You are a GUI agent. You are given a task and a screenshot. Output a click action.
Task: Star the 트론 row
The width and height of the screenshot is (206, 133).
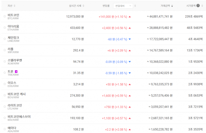(x=5, y=73)
